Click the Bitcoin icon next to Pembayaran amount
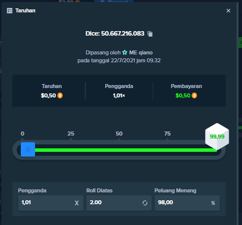The width and height of the screenshot is (242, 225). pos(195,95)
